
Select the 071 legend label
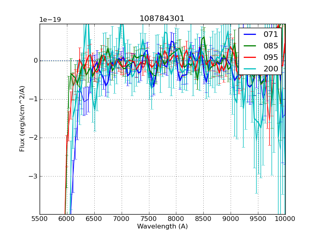tap(271, 34)
